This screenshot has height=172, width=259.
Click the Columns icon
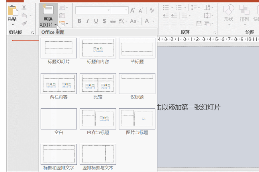pos(184,15)
